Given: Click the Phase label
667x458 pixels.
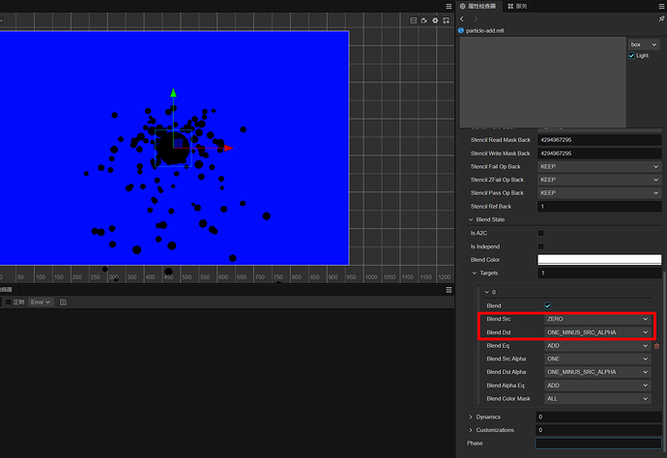Looking at the screenshot, I should pyautogui.click(x=475, y=444).
